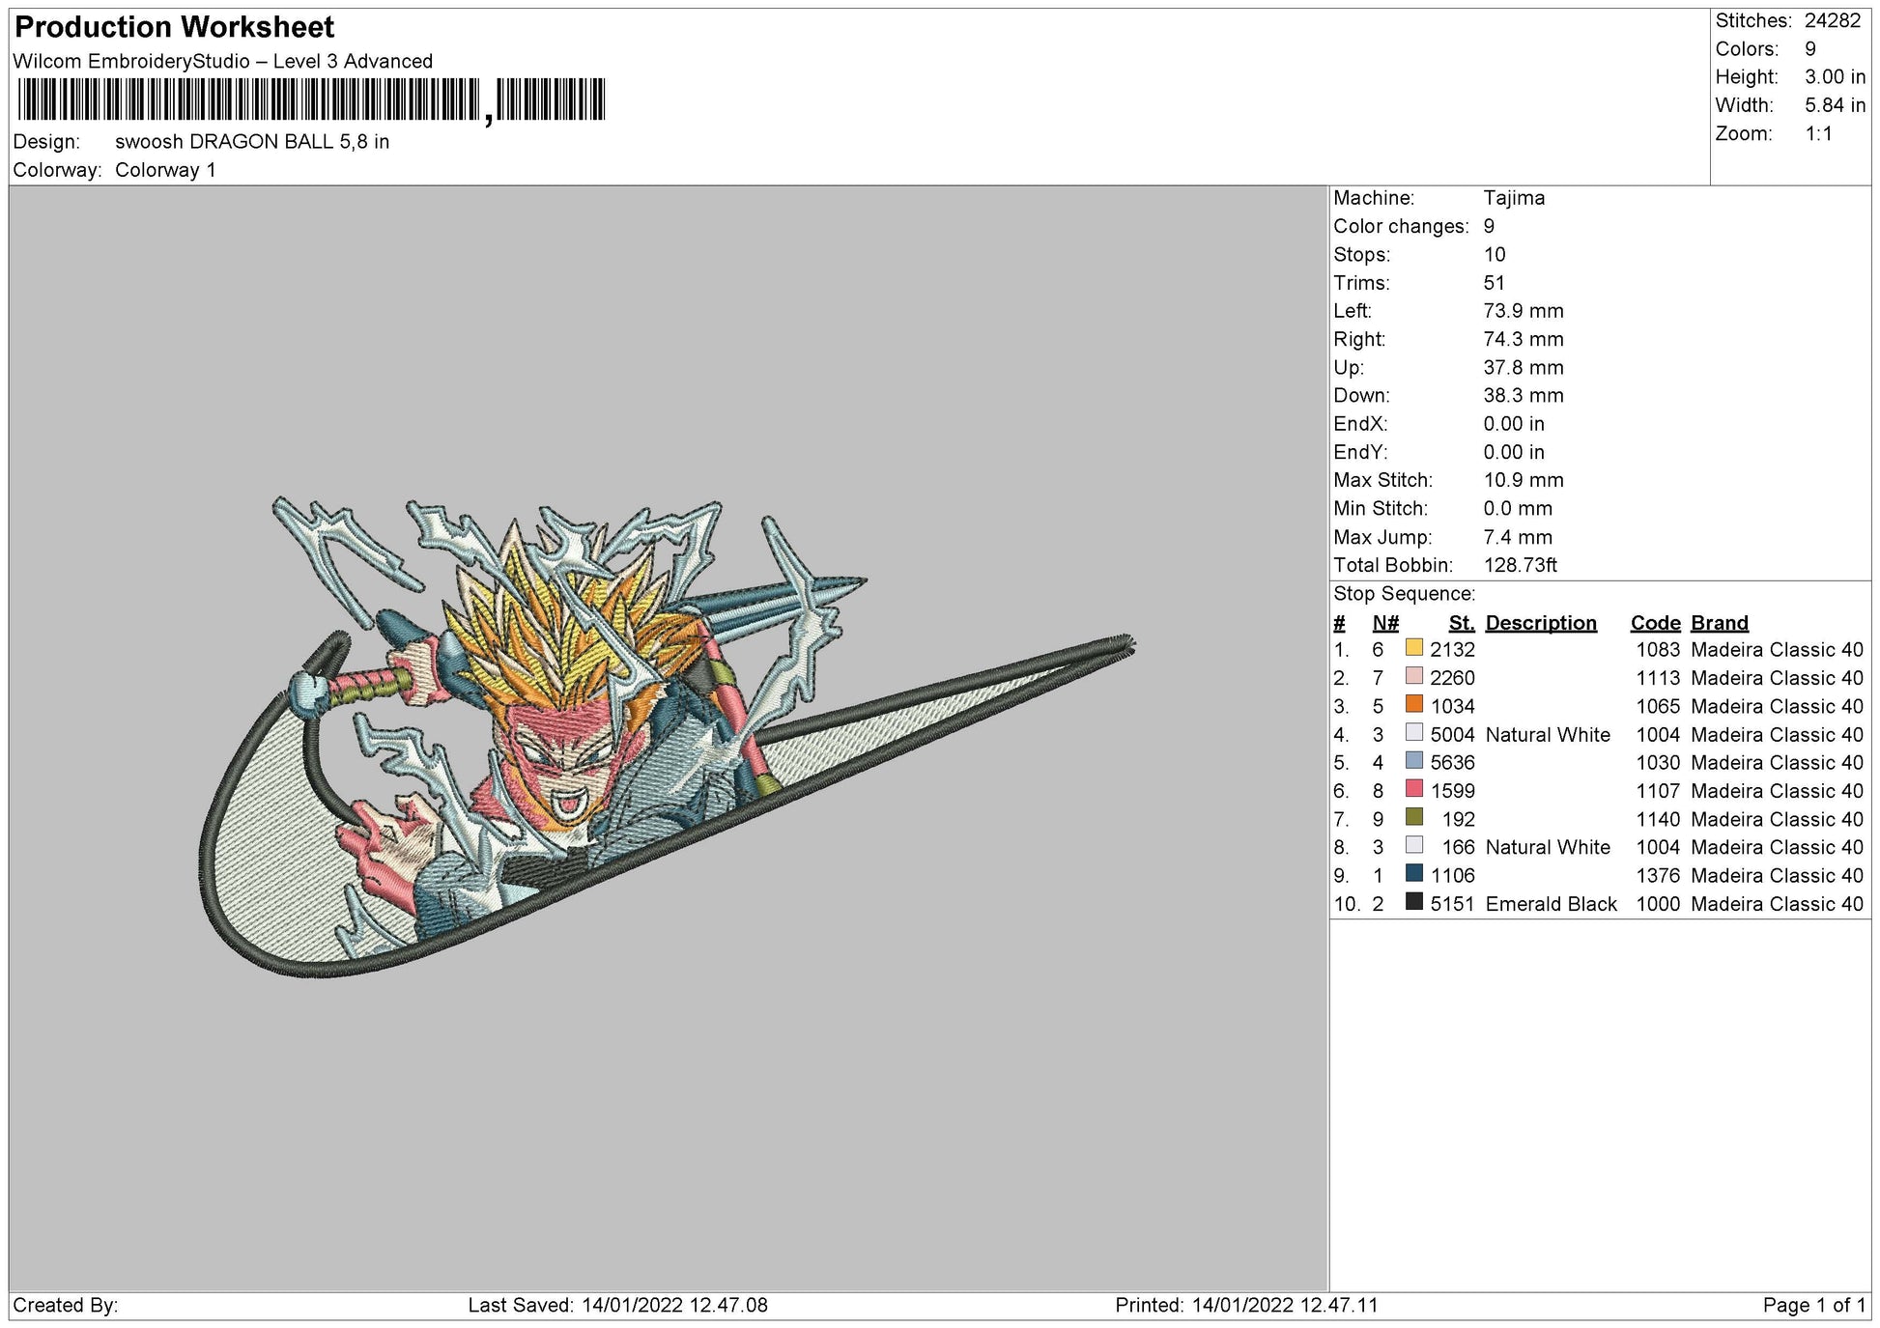
Task: Click the St. column header
Action: click(1461, 623)
